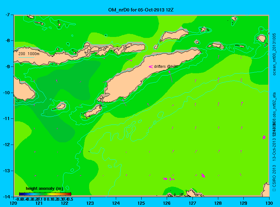The width and height of the screenshot is (280, 207).
Task: Click the '124' longitude axis label
Action: 116,203
